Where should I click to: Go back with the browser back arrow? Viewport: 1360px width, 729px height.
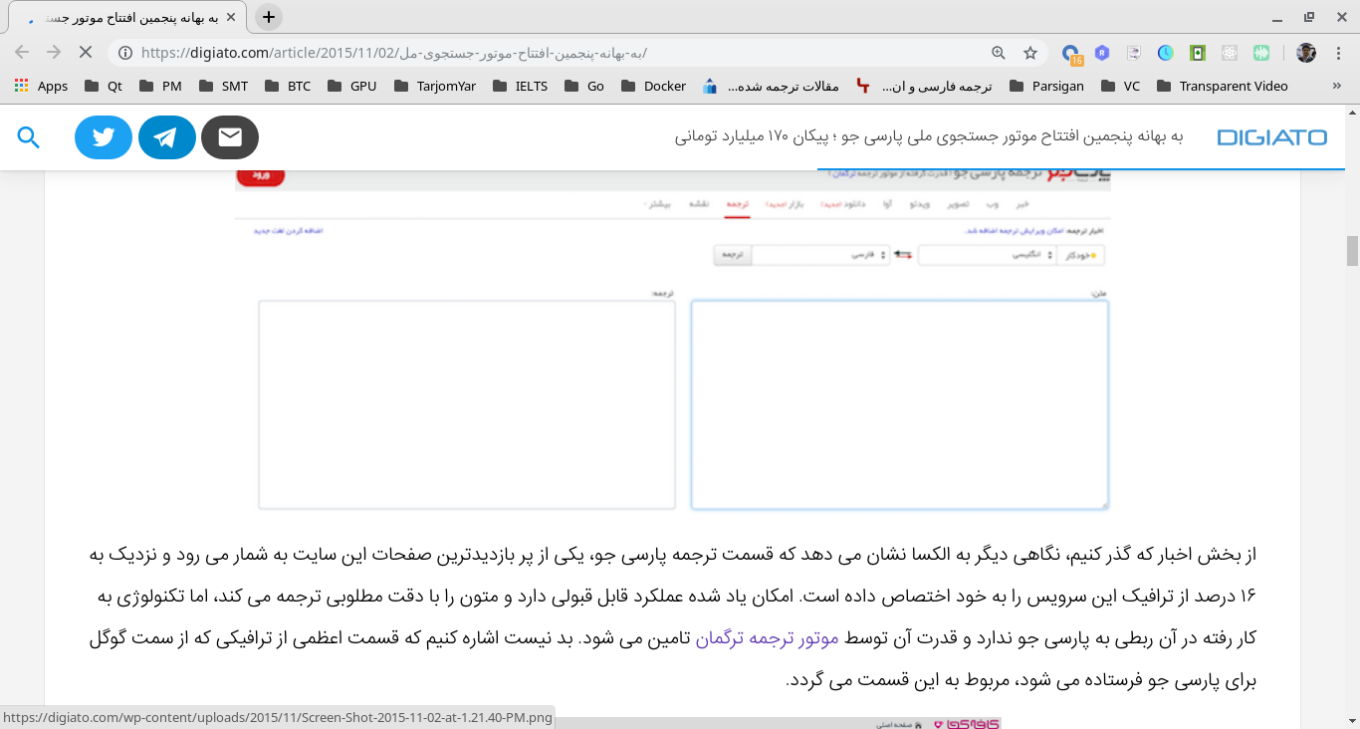pyautogui.click(x=22, y=53)
